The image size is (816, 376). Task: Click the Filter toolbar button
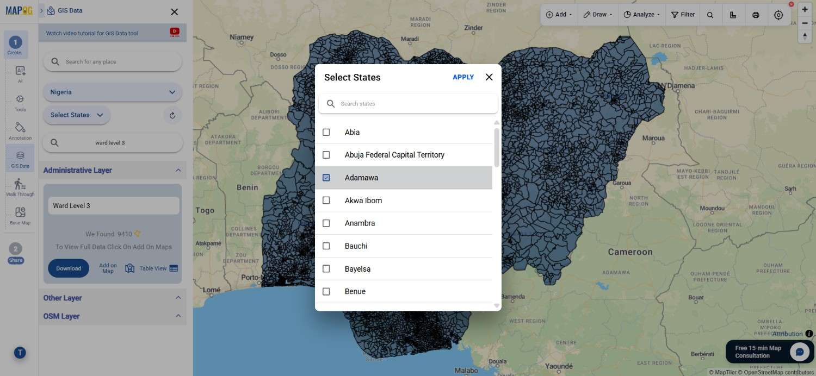pyautogui.click(x=683, y=15)
